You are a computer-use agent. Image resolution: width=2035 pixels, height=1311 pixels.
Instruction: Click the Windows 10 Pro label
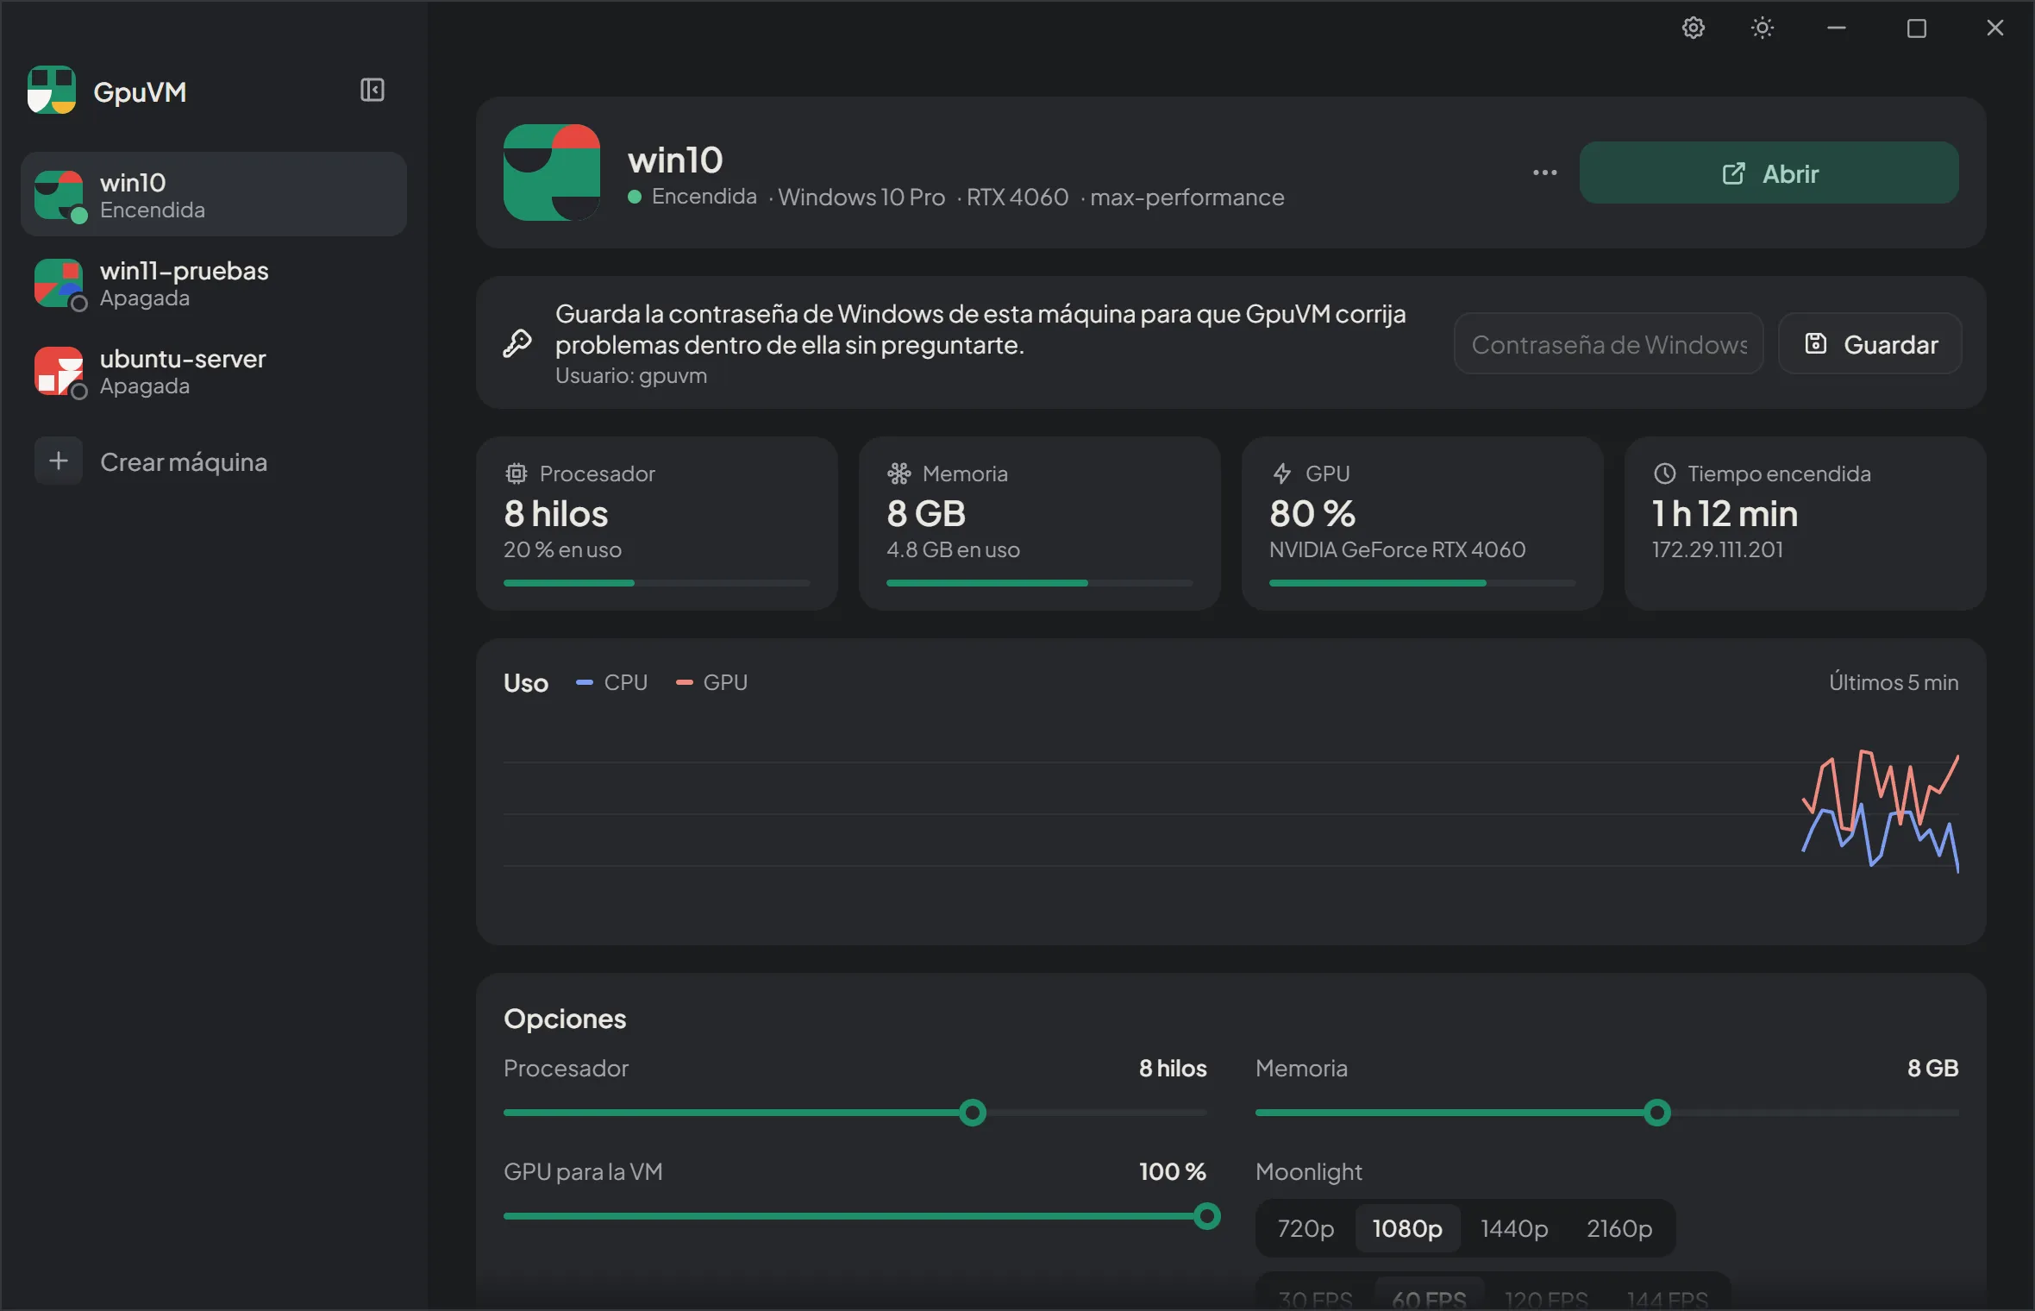coord(861,198)
